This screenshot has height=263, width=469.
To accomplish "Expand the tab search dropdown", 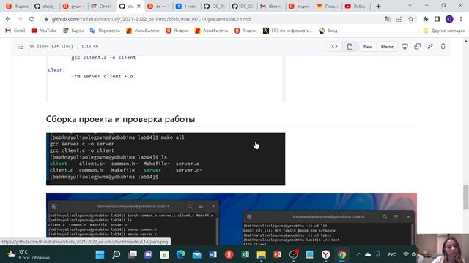I will [410, 6].
